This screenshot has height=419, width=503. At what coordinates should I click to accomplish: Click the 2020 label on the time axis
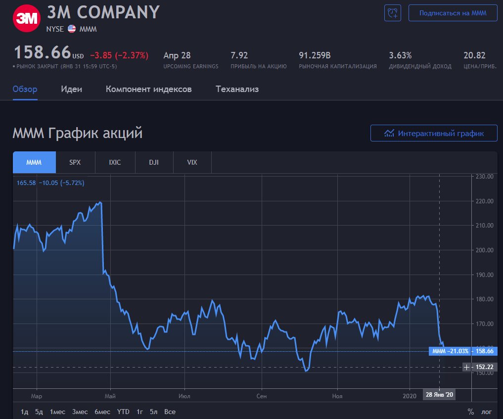410,396
